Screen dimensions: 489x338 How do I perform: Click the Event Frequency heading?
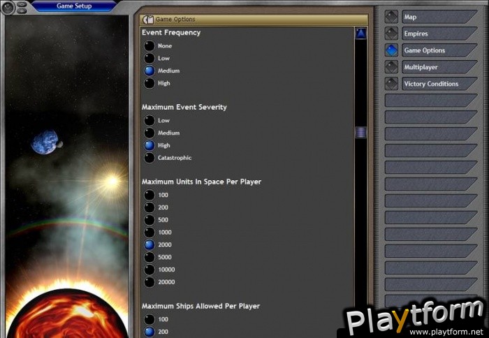click(171, 33)
